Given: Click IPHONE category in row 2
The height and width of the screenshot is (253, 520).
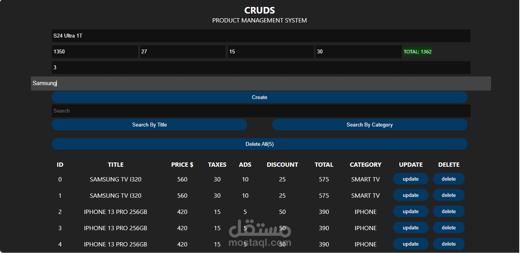Looking at the screenshot, I should pos(365,212).
